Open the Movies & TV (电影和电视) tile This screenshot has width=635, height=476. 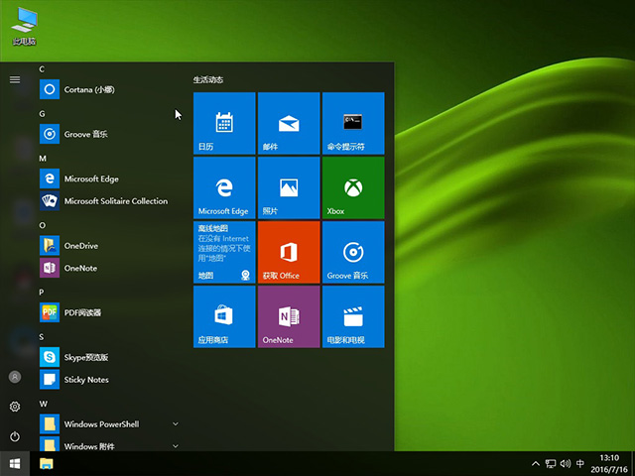point(351,316)
